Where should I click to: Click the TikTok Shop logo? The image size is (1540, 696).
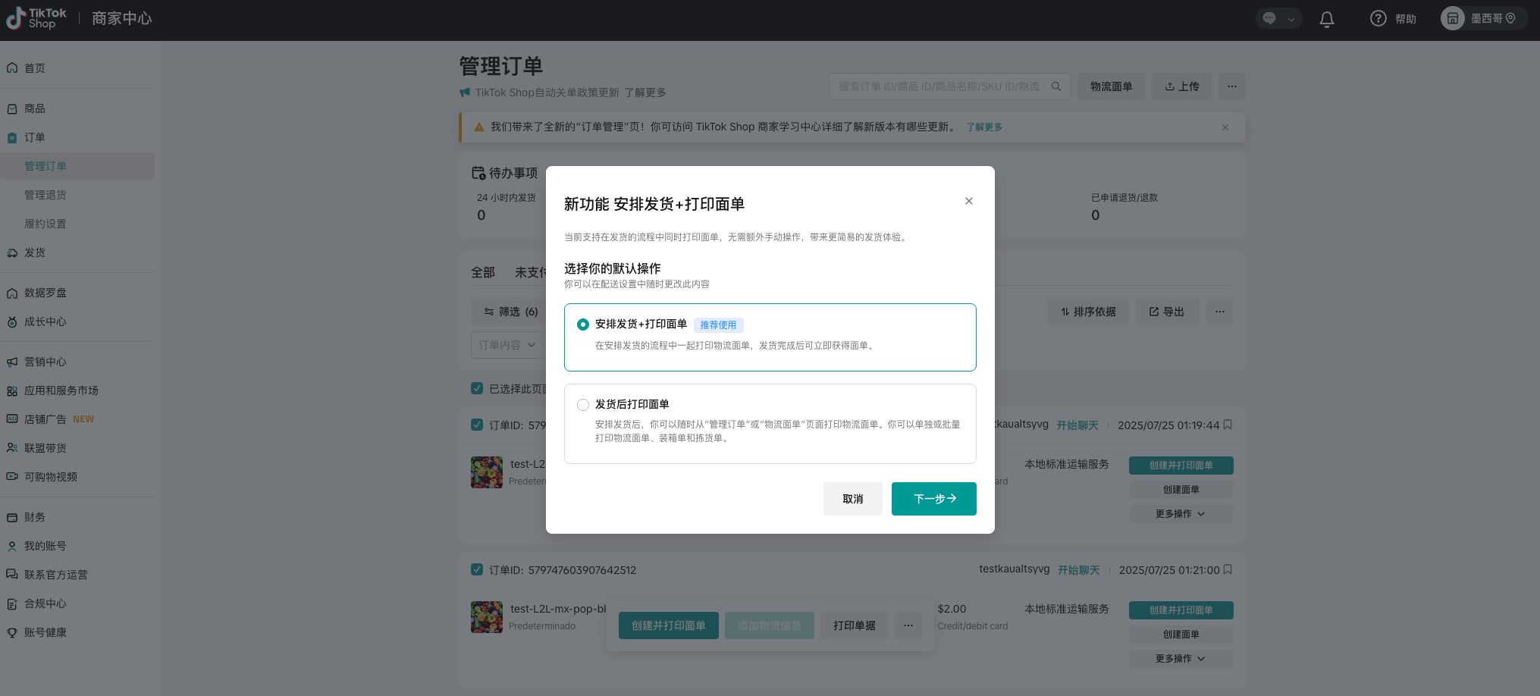click(x=36, y=19)
